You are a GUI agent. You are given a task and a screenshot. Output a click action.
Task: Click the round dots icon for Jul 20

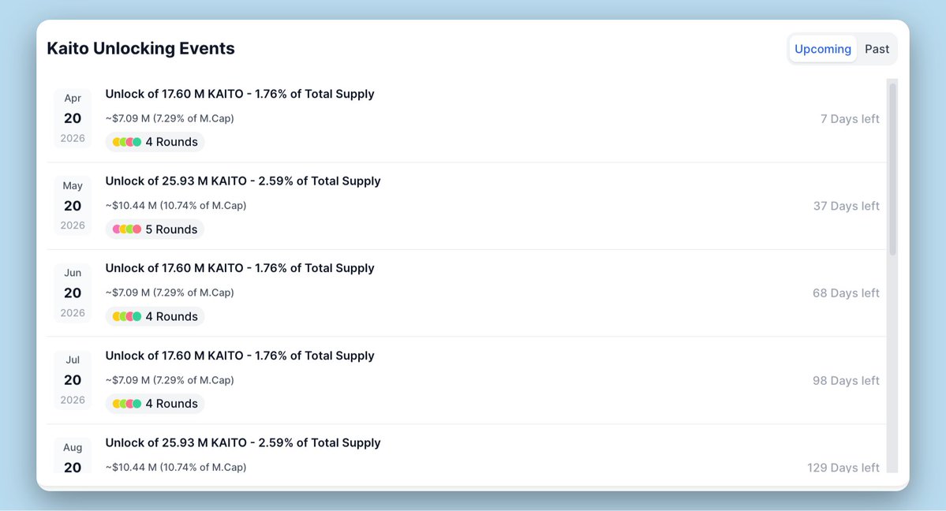127,404
